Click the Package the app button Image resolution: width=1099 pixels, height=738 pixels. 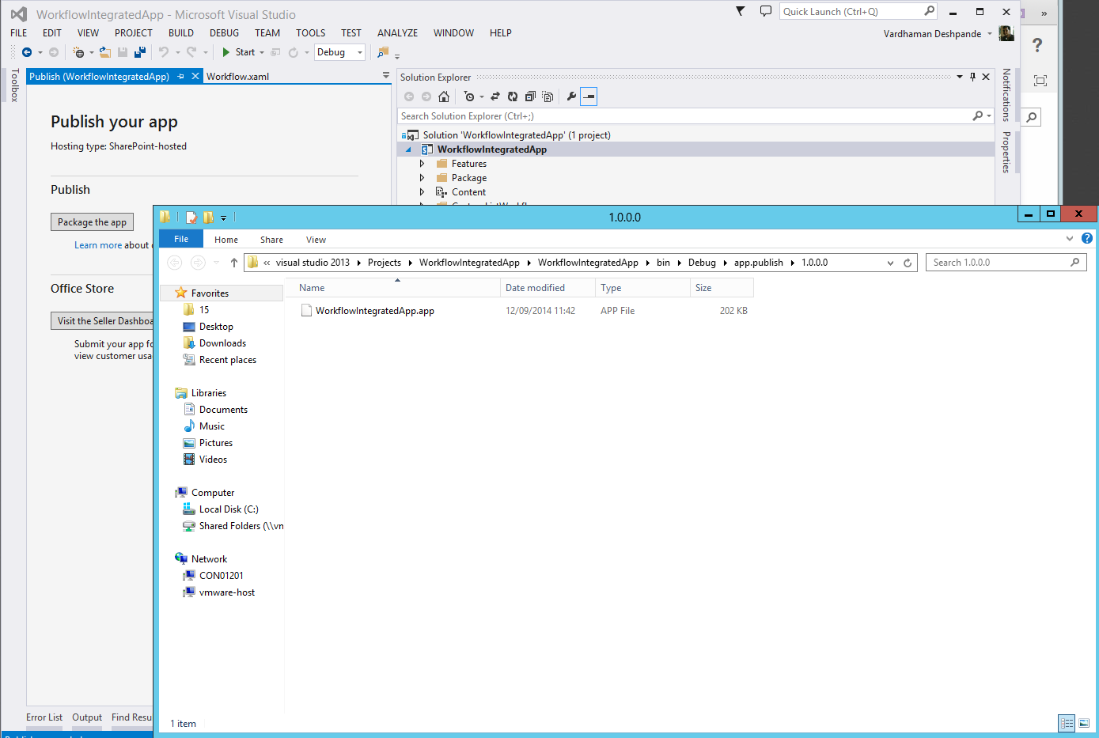coord(92,222)
